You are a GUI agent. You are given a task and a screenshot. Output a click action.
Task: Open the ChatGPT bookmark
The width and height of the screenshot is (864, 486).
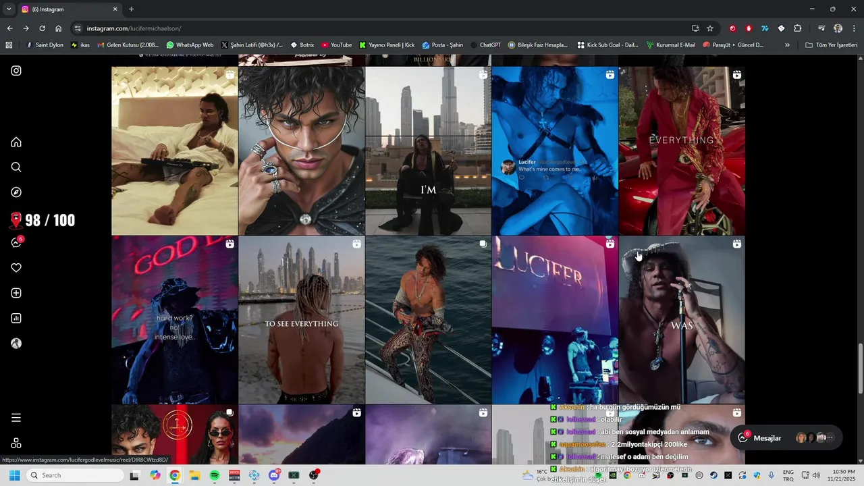point(485,45)
